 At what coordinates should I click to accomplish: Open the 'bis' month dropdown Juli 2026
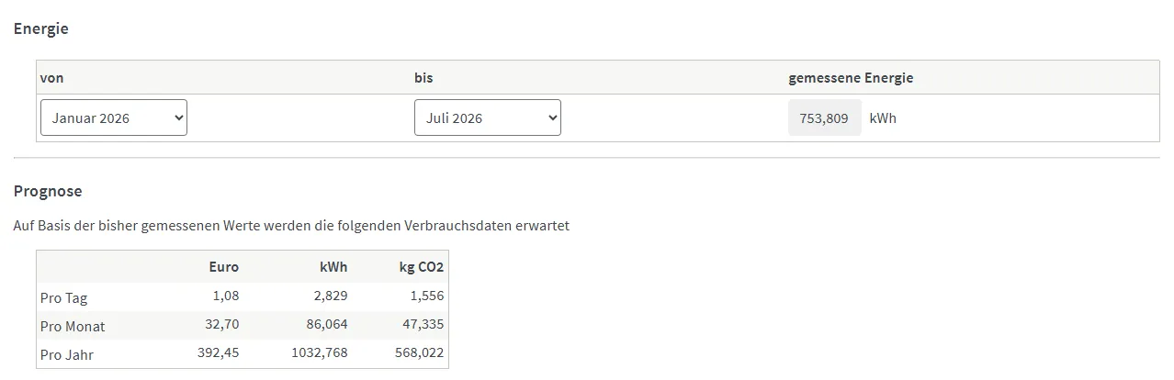point(488,117)
